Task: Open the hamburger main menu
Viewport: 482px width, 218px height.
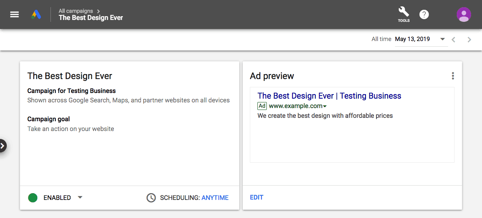Action: [x=14, y=14]
